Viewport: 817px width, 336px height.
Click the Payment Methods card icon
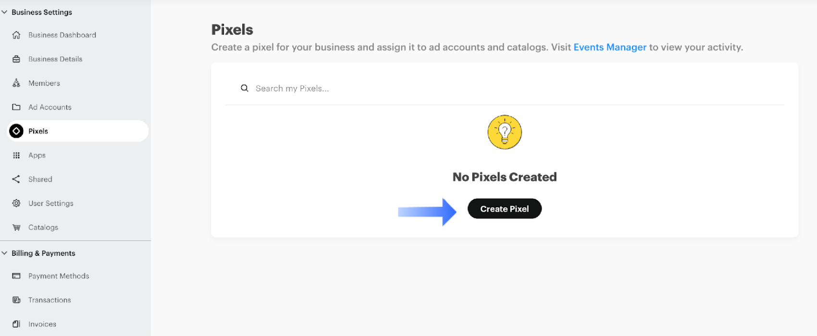[16, 276]
